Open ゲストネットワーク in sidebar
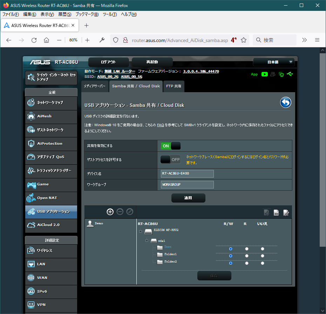The width and height of the screenshot is (326, 314). click(51, 130)
